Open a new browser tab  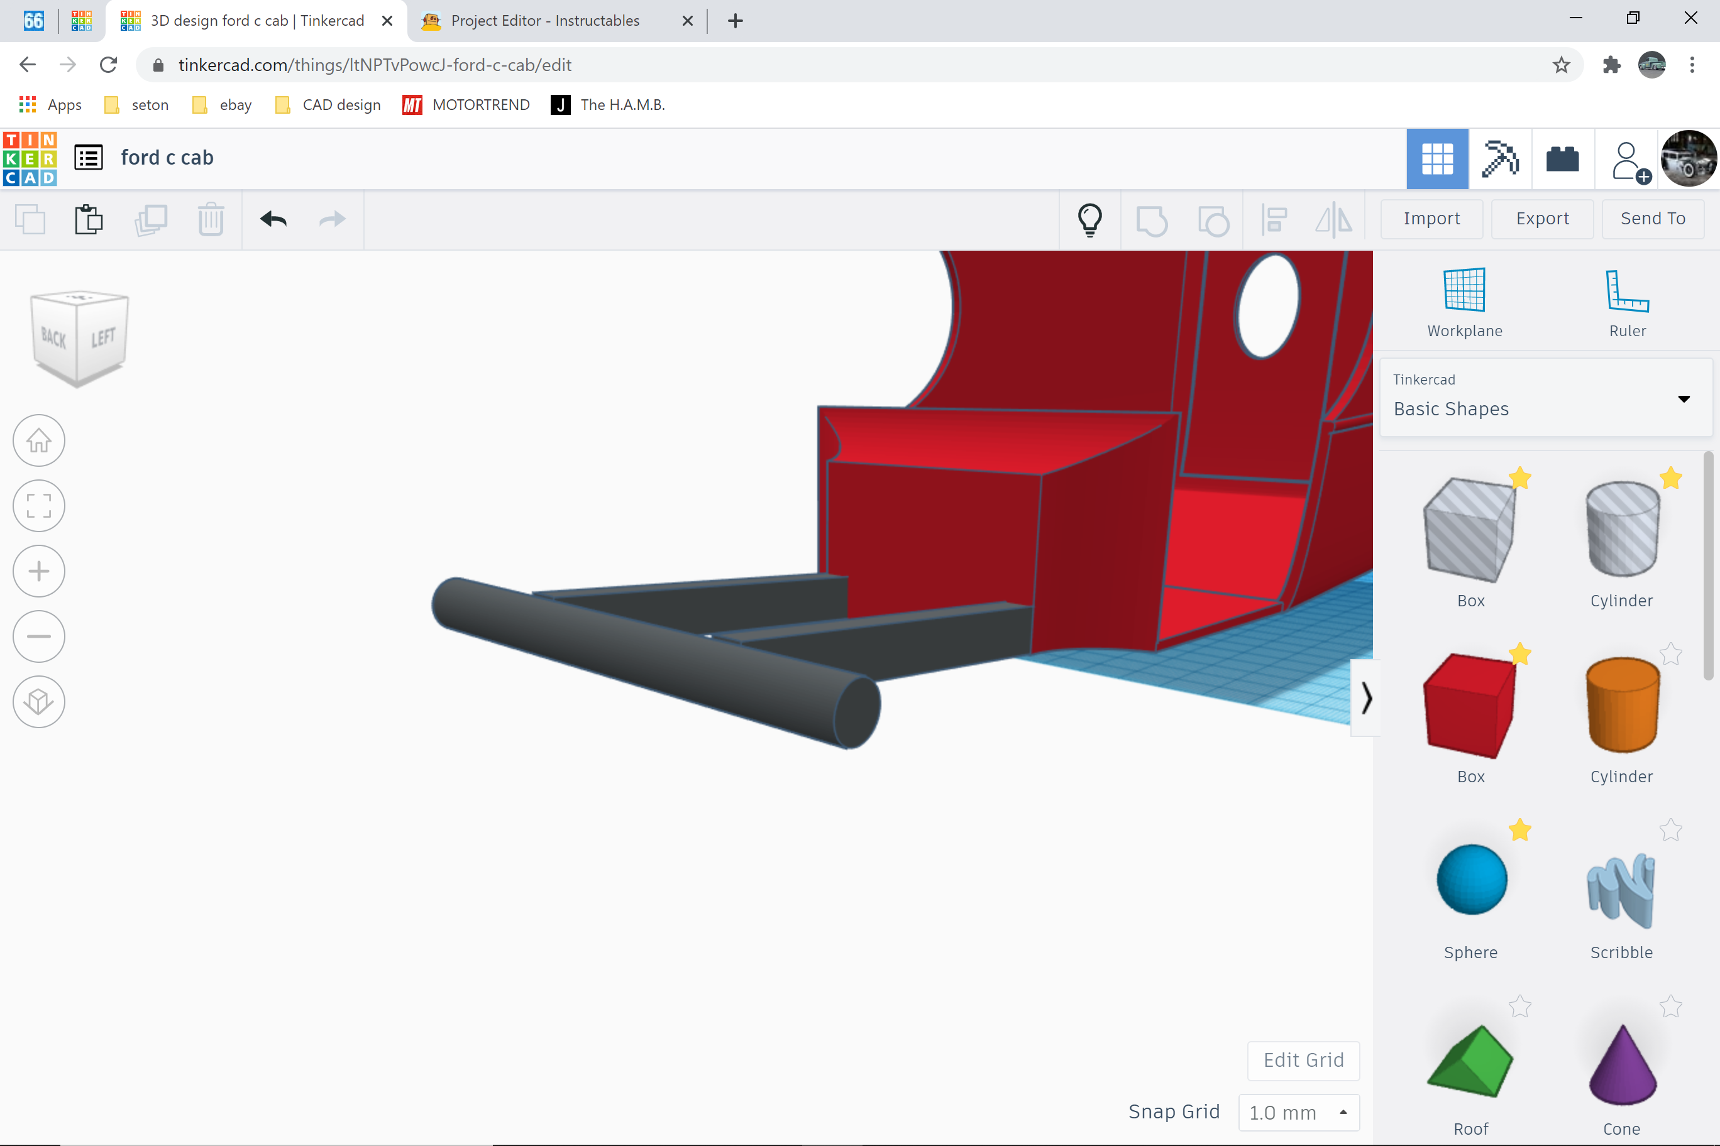(x=736, y=21)
